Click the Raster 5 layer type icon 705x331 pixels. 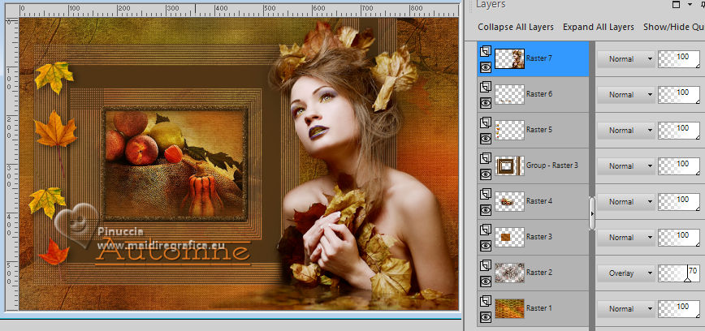click(485, 123)
